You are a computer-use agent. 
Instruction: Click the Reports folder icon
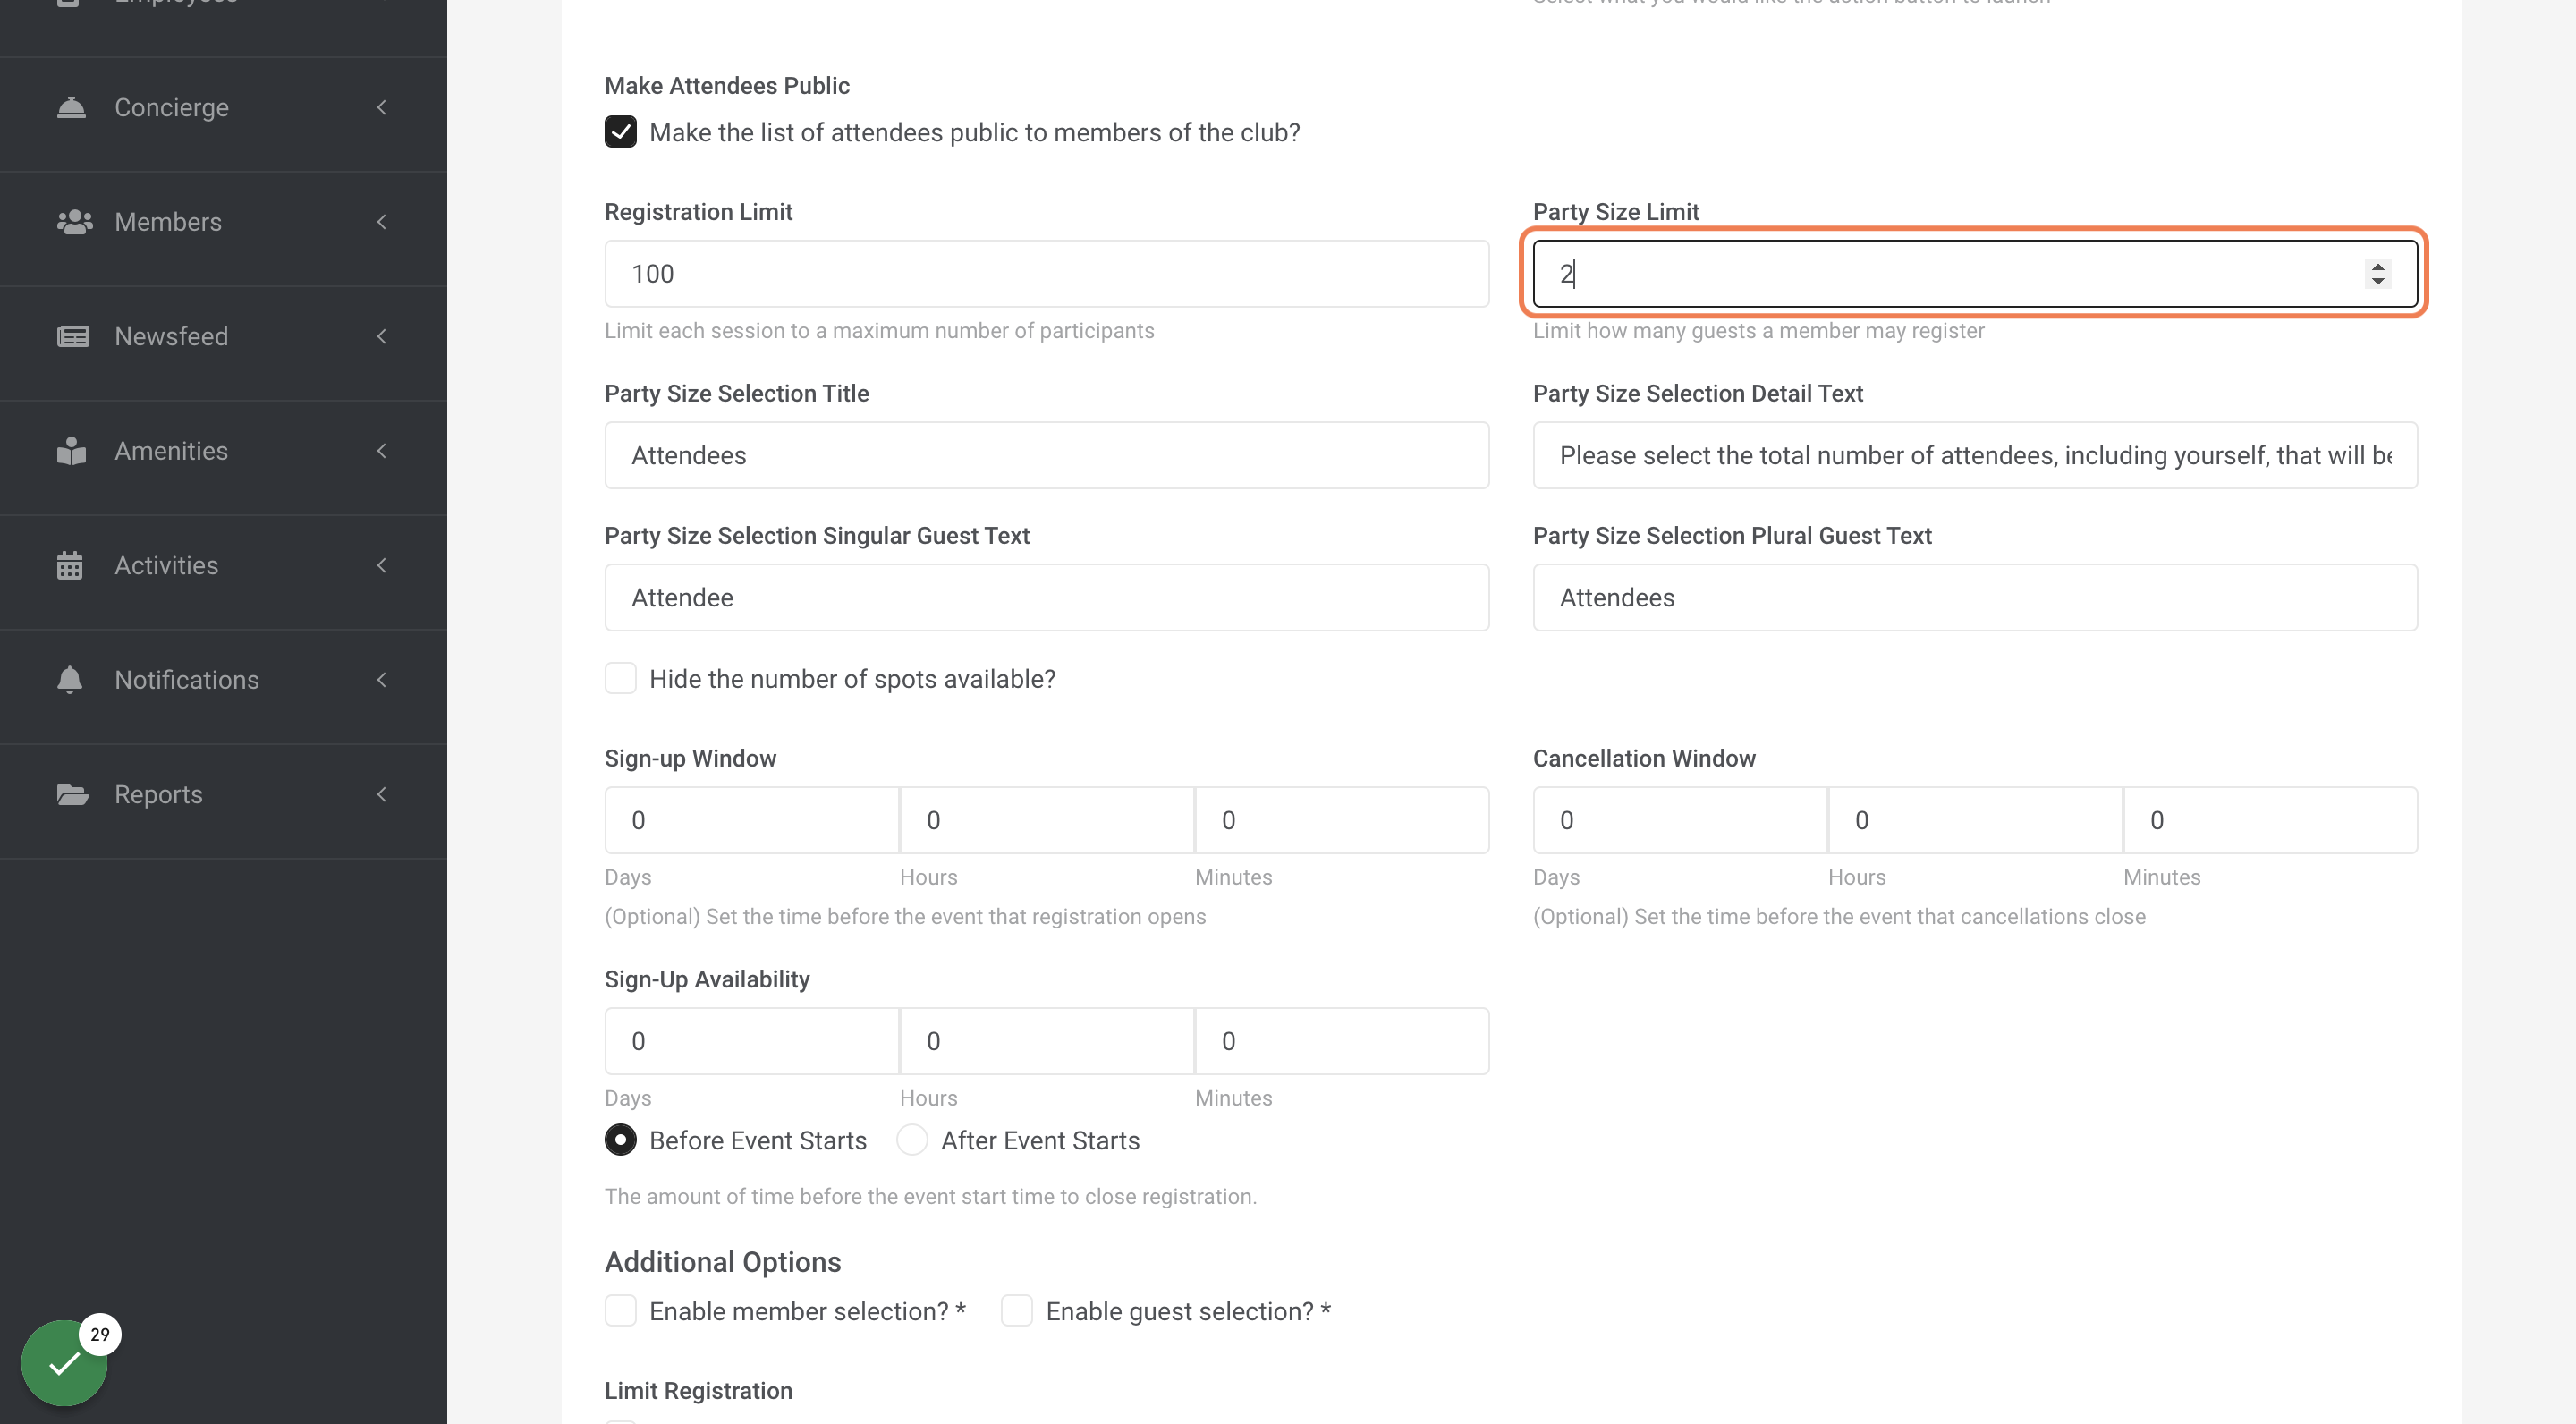tap(73, 794)
